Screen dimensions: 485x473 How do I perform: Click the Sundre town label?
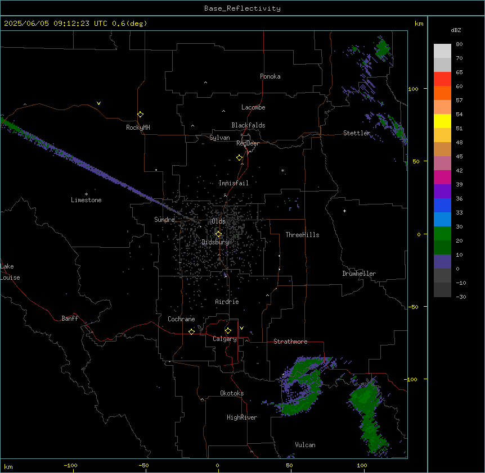(164, 220)
